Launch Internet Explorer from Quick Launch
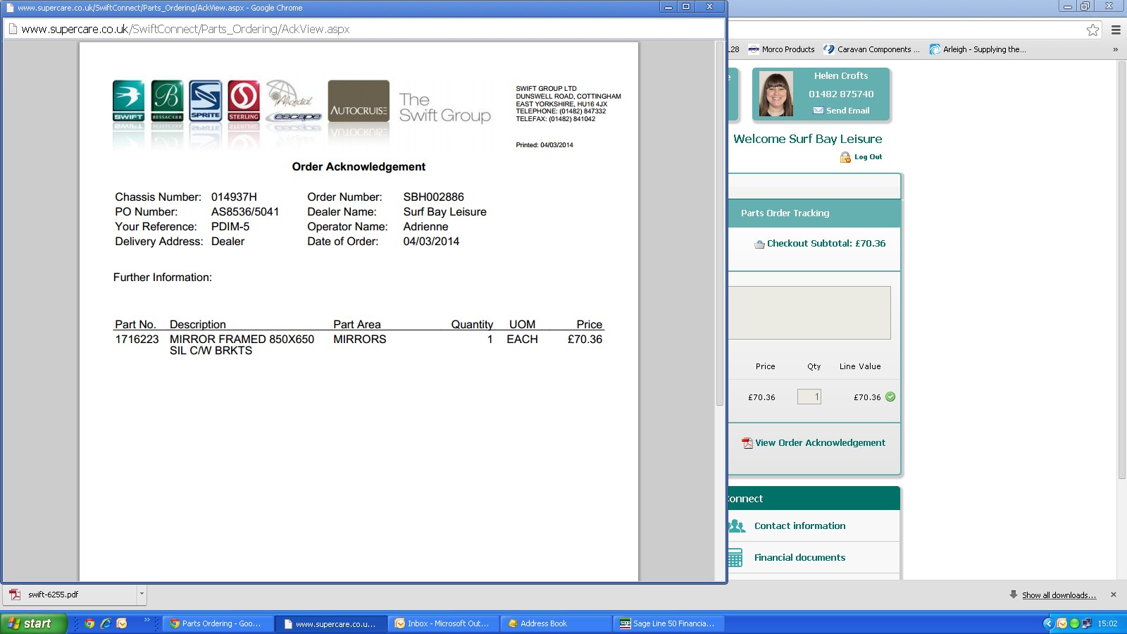 pyautogui.click(x=106, y=623)
